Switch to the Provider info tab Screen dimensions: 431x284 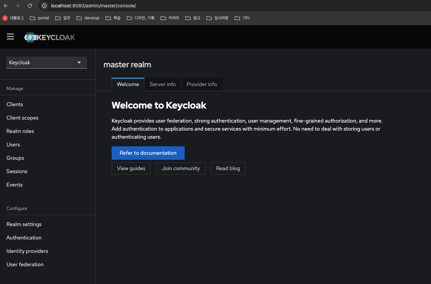pyautogui.click(x=202, y=84)
